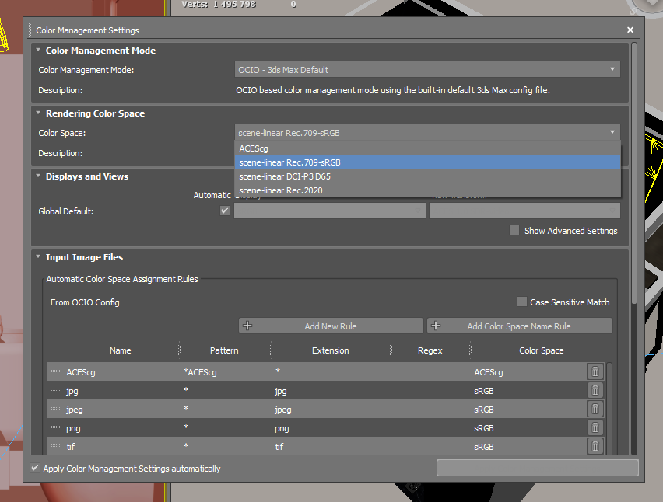Delete the jpg rule with trash icon

tap(595, 391)
